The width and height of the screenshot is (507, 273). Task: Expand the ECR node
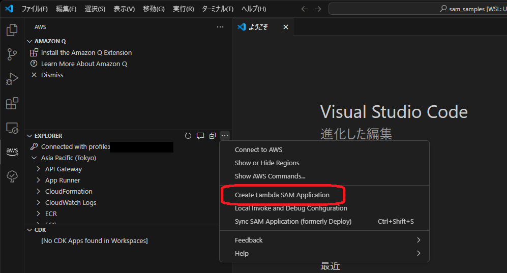tap(38, 214)
